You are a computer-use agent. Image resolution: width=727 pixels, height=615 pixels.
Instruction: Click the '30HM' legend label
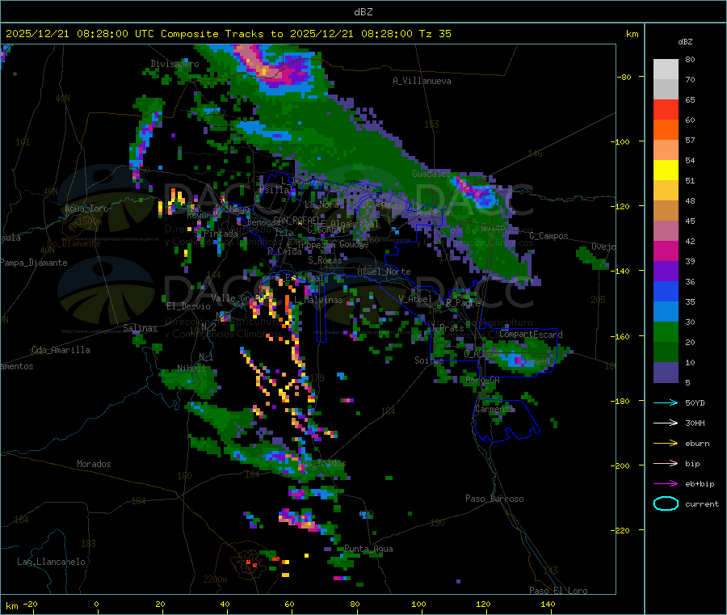pos(695,423)
